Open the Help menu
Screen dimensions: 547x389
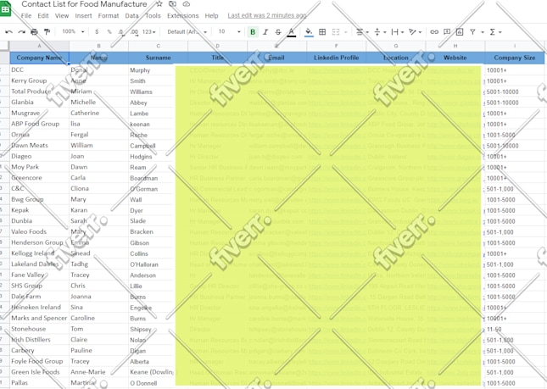211,16
